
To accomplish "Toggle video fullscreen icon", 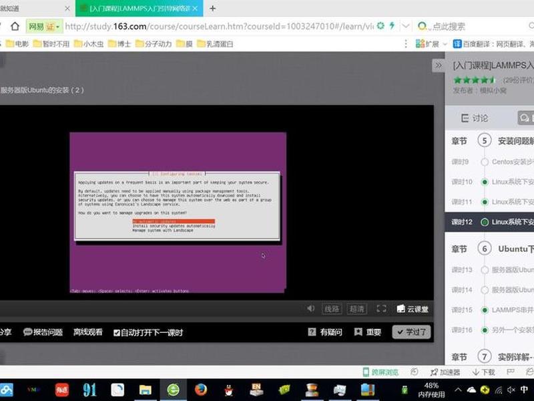I will click(x=381, y=309).
